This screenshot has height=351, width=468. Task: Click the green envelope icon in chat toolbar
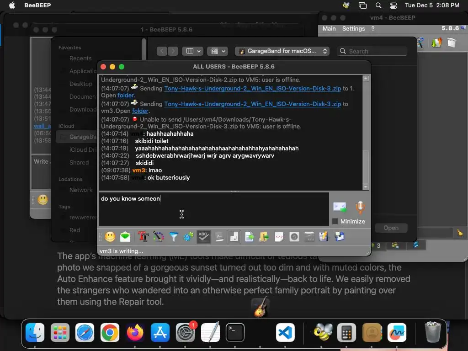[125, 237]
